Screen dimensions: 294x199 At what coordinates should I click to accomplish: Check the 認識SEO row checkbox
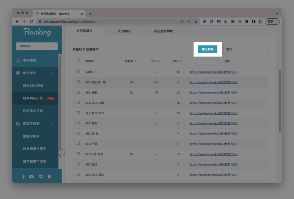click(x=78, y=72)
